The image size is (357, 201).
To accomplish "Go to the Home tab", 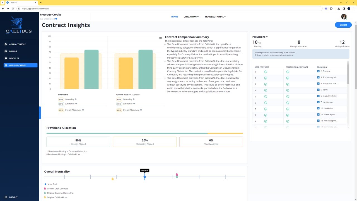I will [175, 17].
